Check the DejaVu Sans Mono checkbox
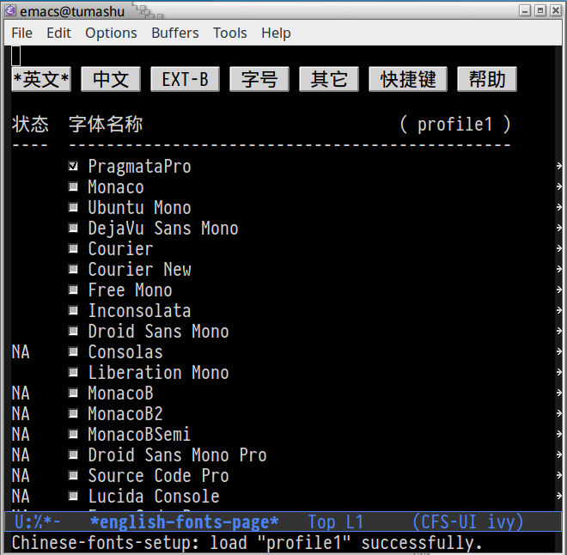The height and width of the screenshot is (555, 567). tap(73, 228)
